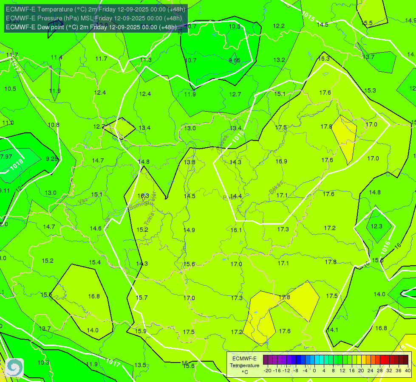
Task: Click the 9.65 temperature value
Action: click(x=235, y=60)
